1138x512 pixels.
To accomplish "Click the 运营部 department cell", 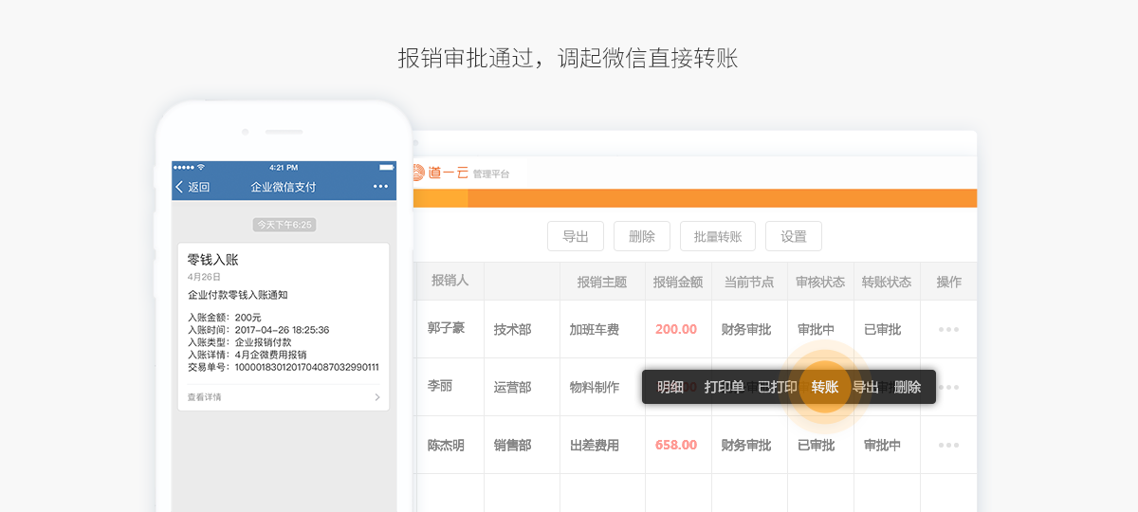I will pos(512,388).
